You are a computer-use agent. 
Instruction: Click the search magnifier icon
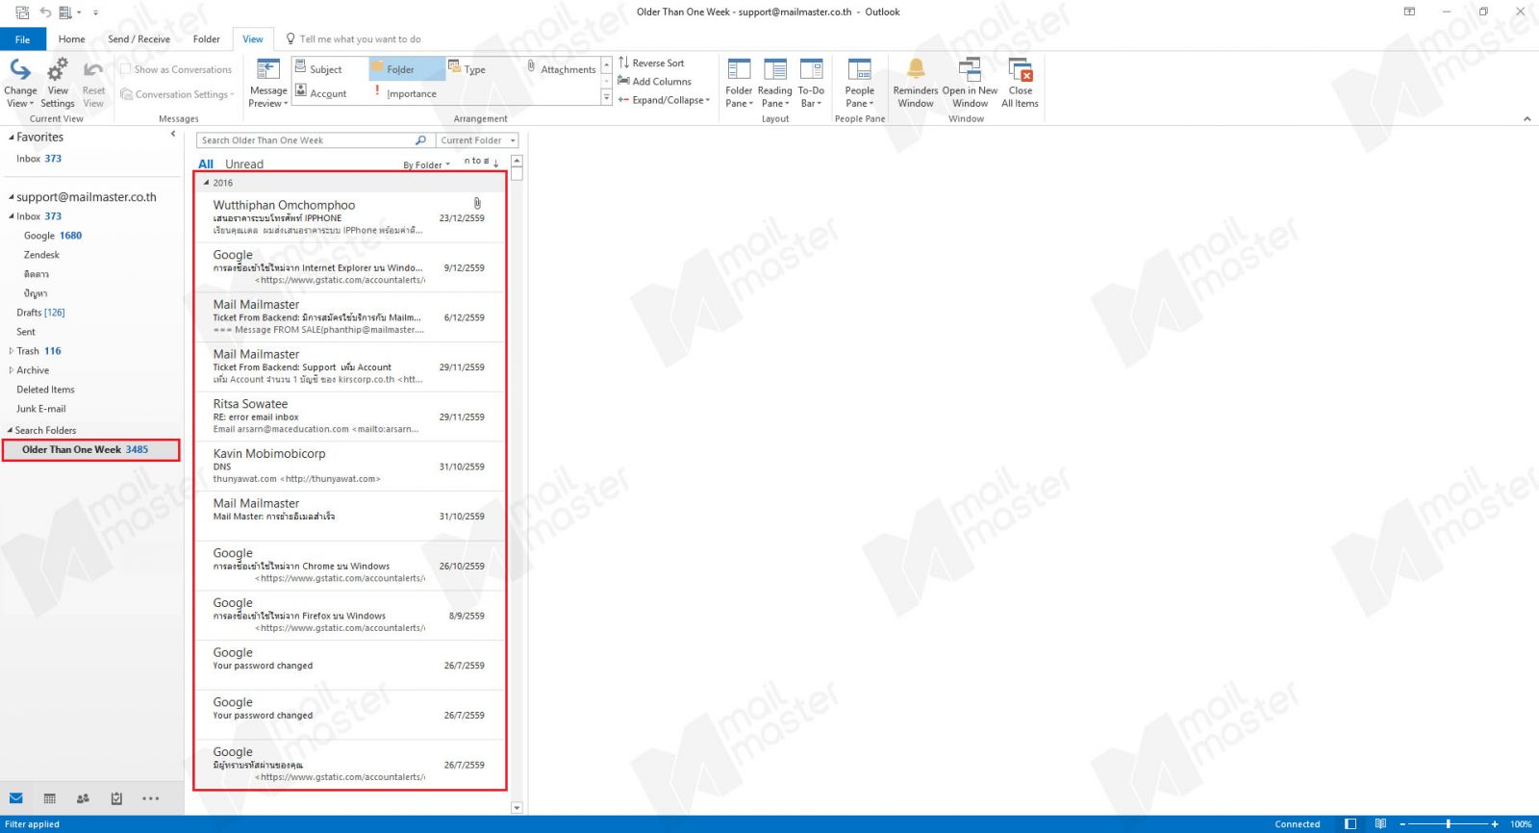point(420,140)
